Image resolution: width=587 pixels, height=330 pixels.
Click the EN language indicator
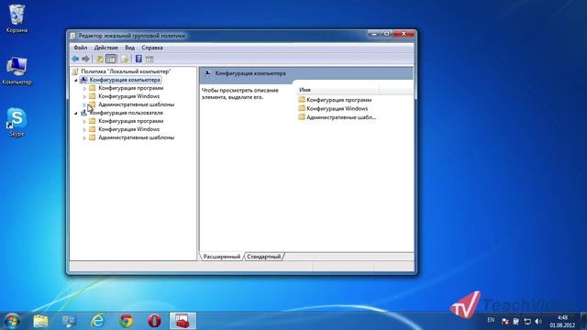click(x=492, y=320)
